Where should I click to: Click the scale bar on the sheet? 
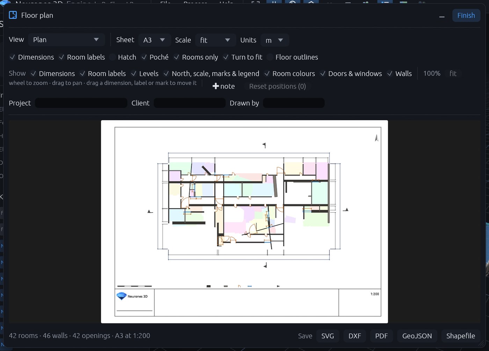(134, 286)
